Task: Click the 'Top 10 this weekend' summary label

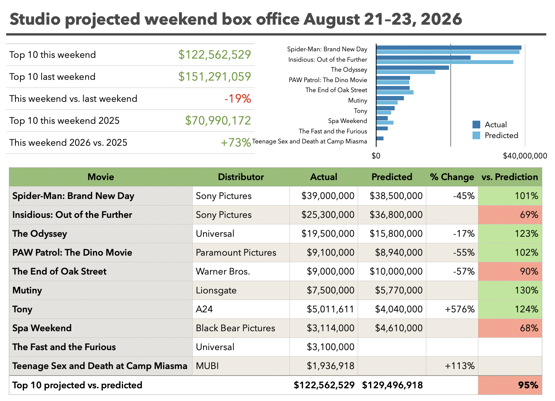Action: click(x=52, y=55)
